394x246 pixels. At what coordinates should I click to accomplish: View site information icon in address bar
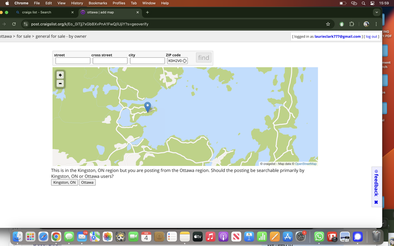coord(25,24)
